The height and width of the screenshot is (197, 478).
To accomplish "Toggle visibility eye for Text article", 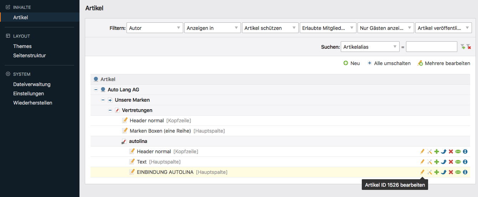I will pos(458,162).
